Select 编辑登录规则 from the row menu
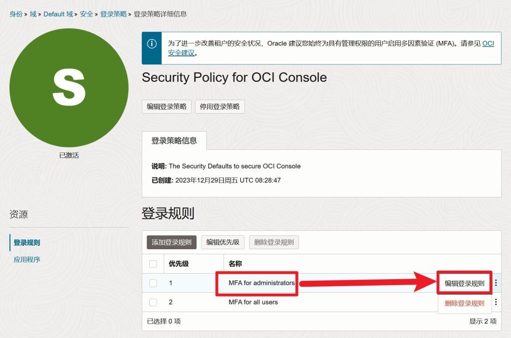Viewport: 511px width, 338px height. click(x=465, y=284)
